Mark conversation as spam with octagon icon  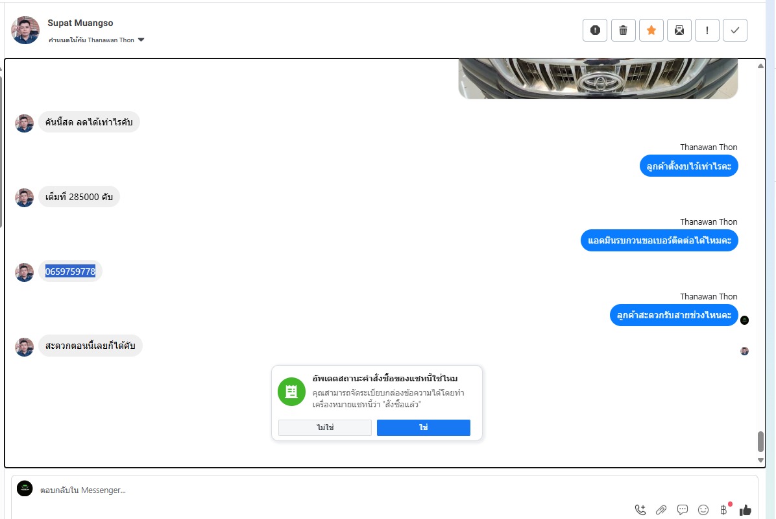click(595, 31)
